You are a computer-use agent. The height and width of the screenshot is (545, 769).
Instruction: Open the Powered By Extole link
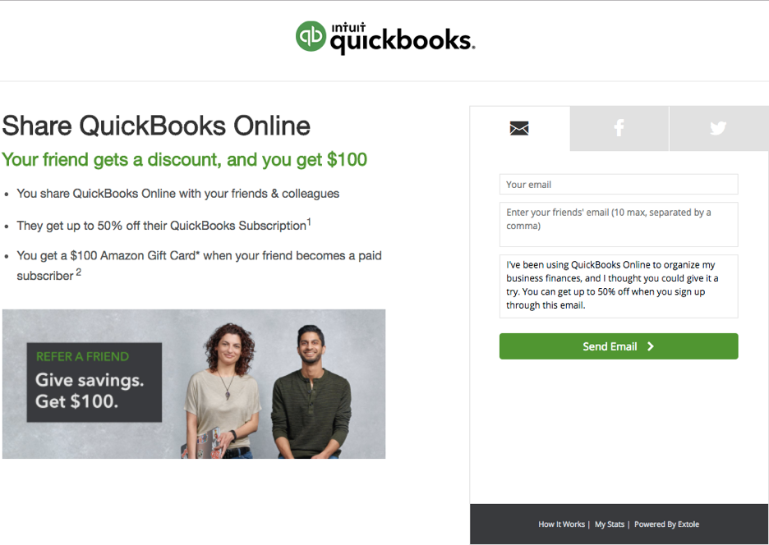[666, 524]
